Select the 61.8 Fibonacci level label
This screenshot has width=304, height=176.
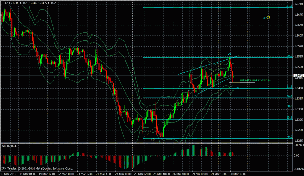(289, 87)
